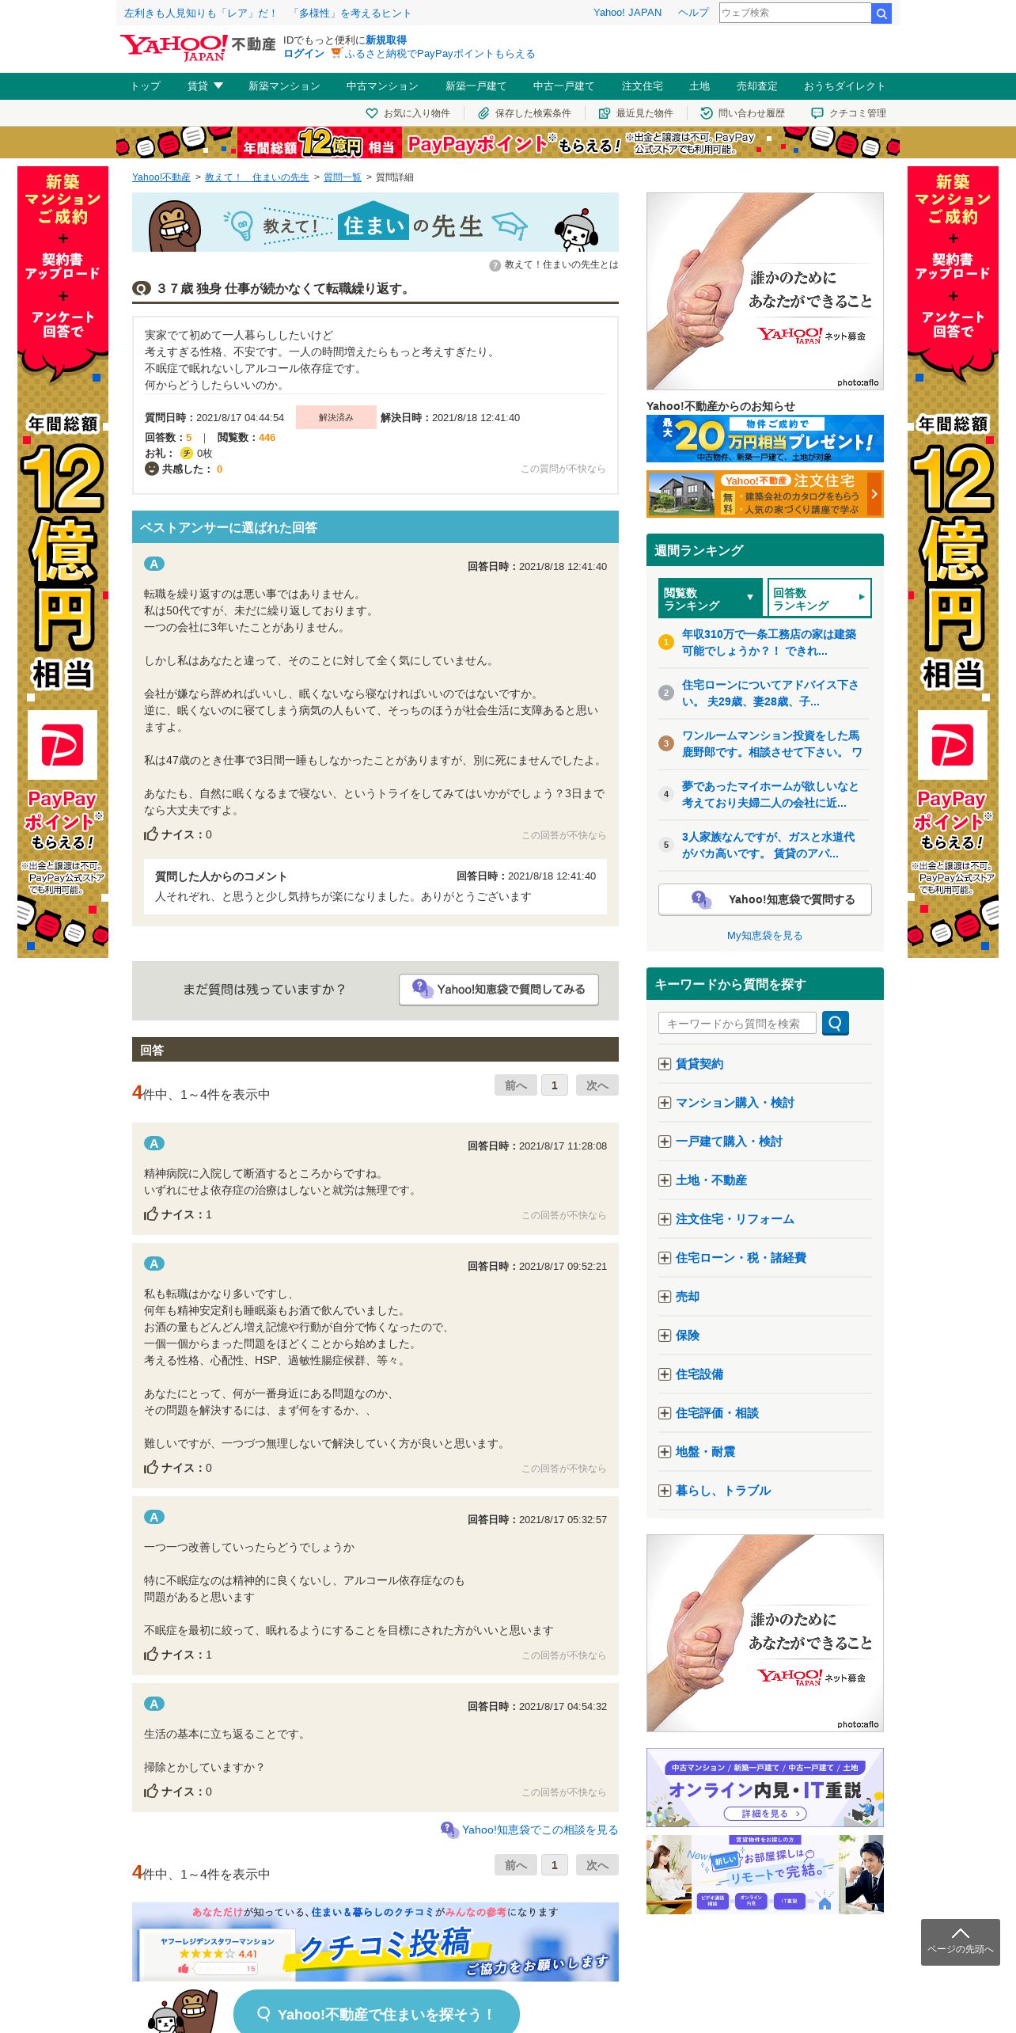Open 中古マンション in the navigation bar
The height and width of the screenshot is (2033, 1016).
382,86
